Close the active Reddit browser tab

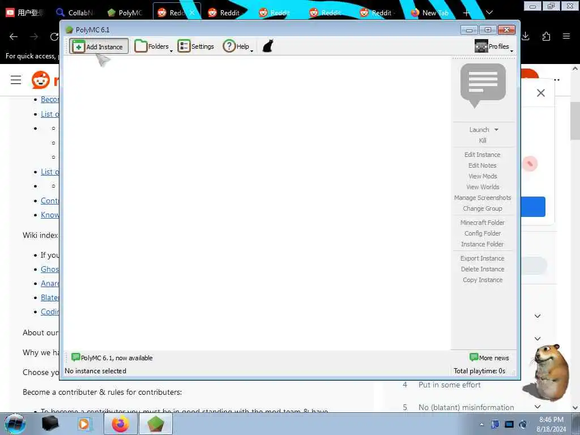point(193,12)
